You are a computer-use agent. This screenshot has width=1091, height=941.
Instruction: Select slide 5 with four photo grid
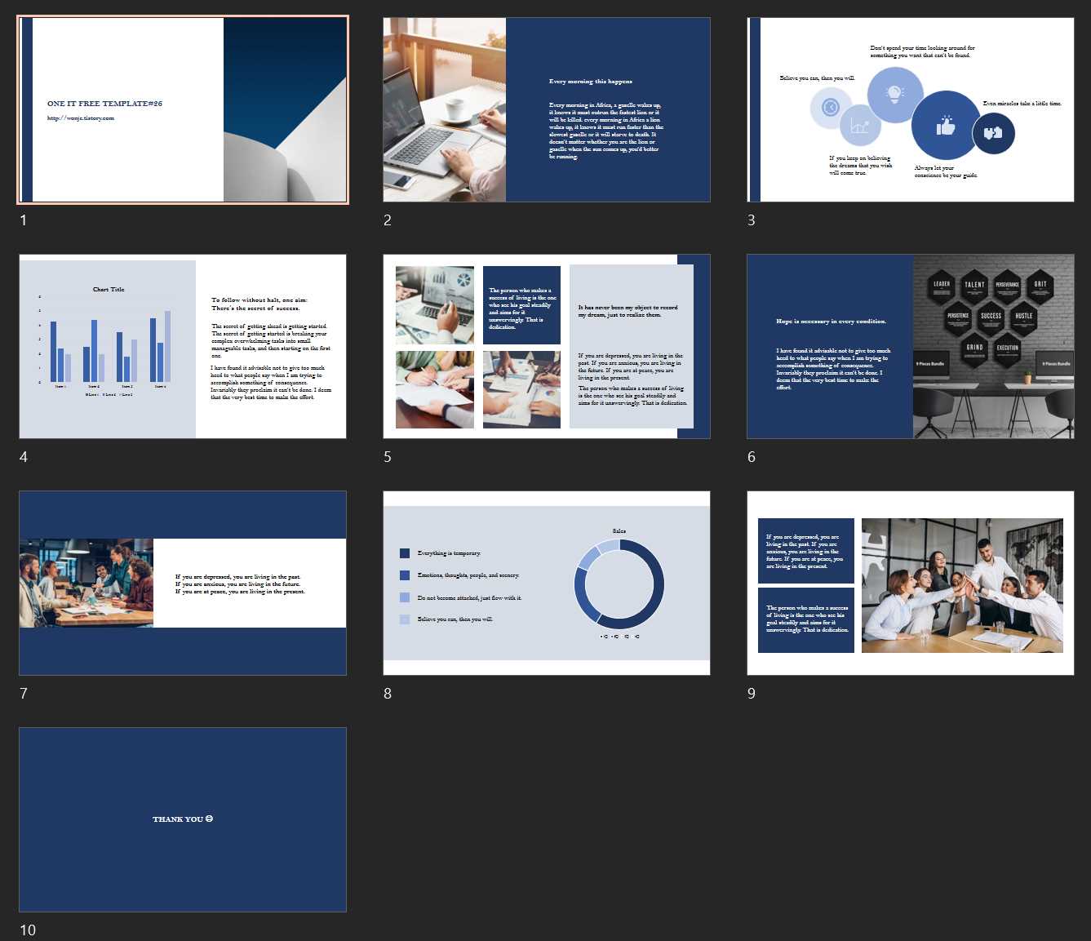(x=547, y=346)
